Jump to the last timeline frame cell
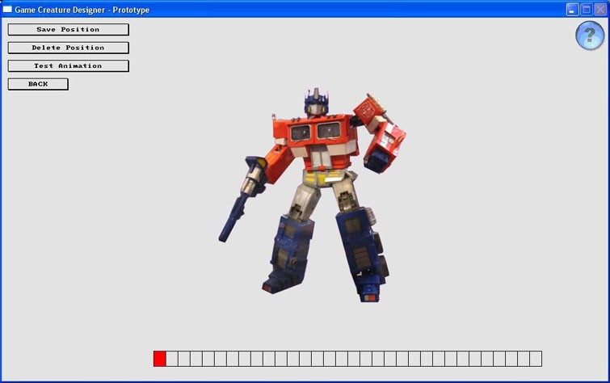 535,359
